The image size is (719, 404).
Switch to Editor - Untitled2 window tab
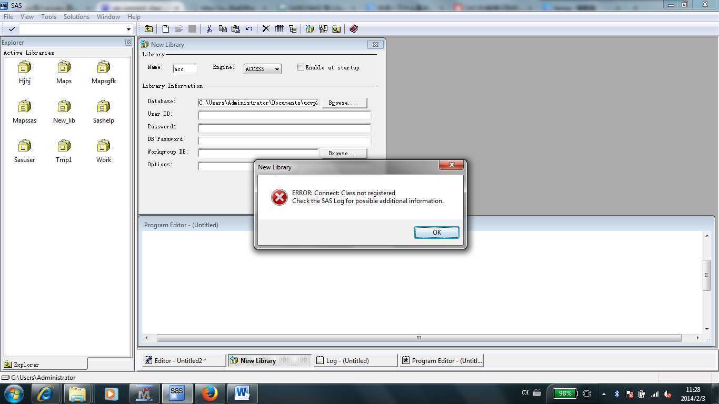tap(184, 360)
